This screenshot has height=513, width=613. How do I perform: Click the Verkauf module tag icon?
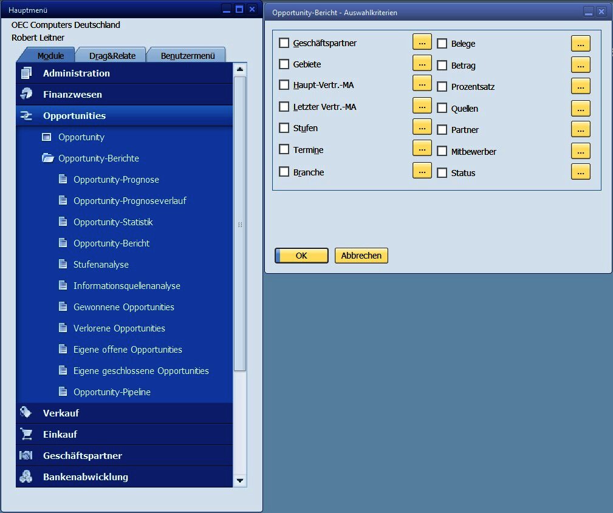tap(26, 413)
